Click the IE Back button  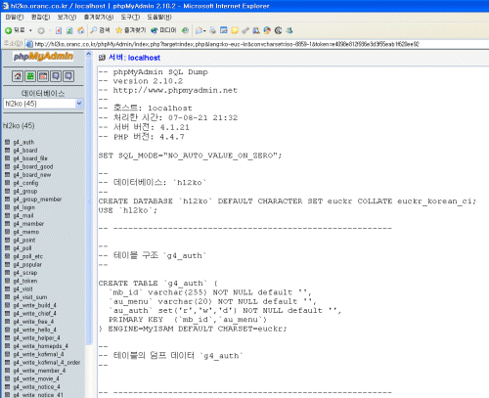coord(15,30)
